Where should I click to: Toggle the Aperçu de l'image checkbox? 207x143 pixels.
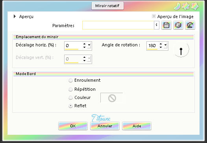(154, 16)
